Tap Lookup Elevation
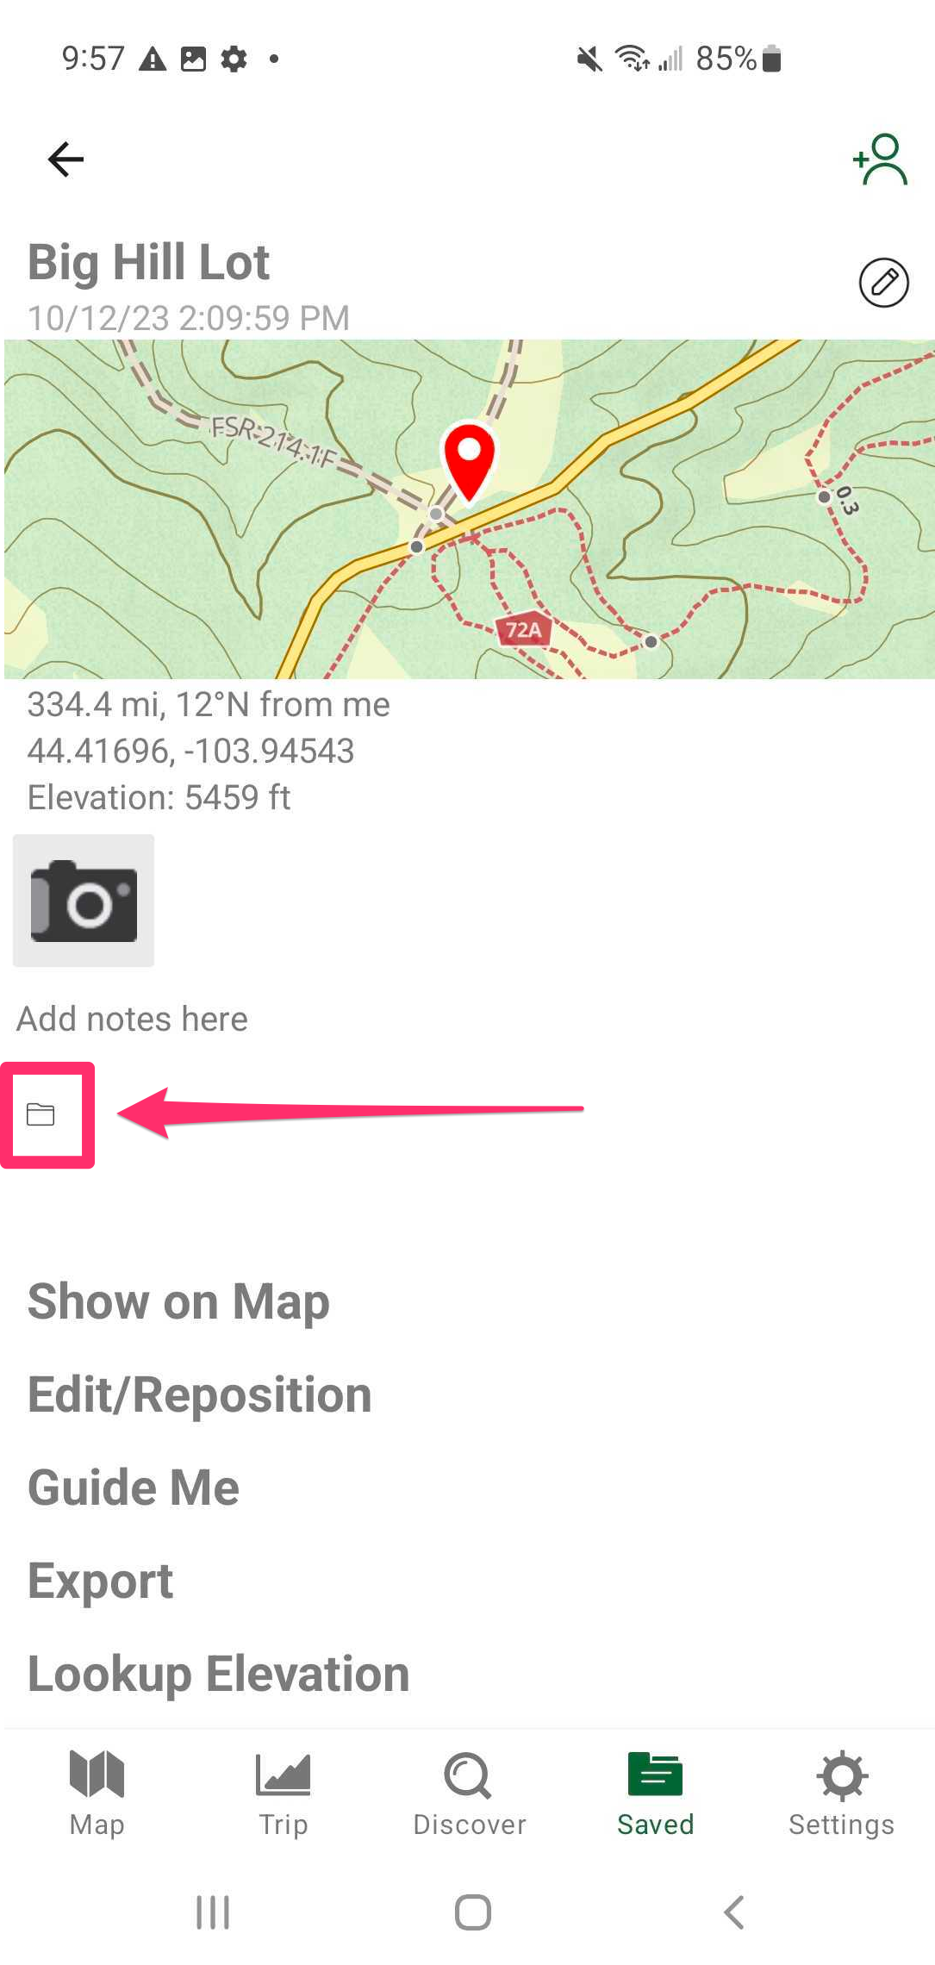The width and height of the screenshot is (935, 1965). [218, 1673]
